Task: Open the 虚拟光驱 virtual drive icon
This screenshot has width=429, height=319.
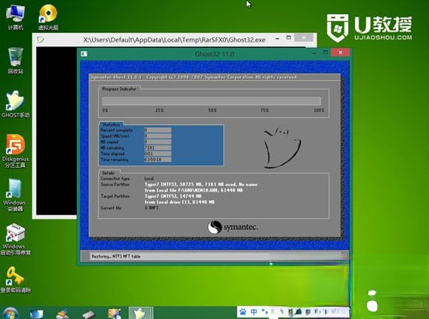Action: [x=48, y=17]
